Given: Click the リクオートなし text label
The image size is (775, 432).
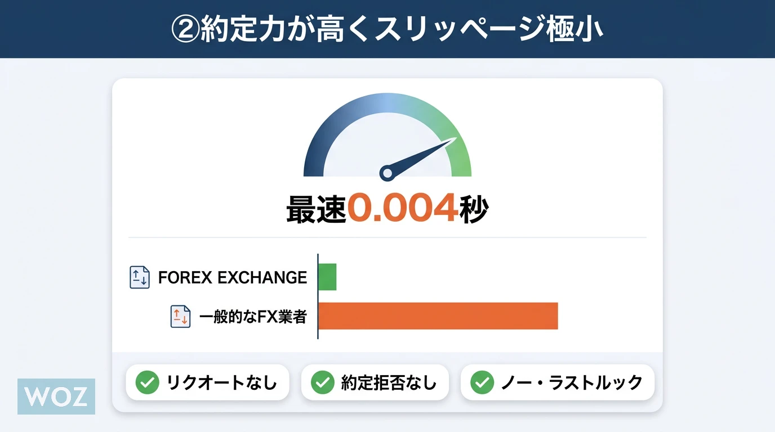Looking at the screenshot, I should [x=222, y=383].
